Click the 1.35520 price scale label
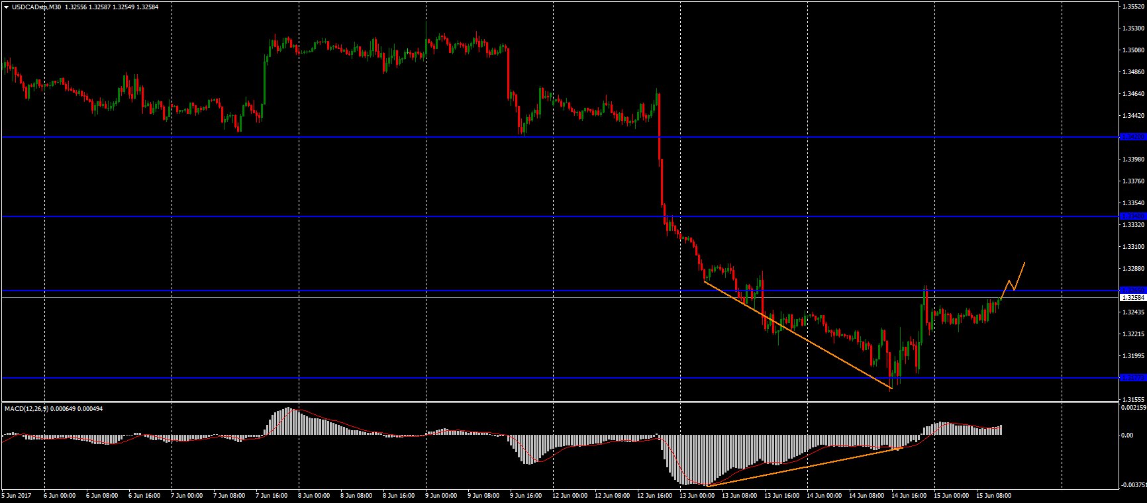 [x=1132, y=7]
